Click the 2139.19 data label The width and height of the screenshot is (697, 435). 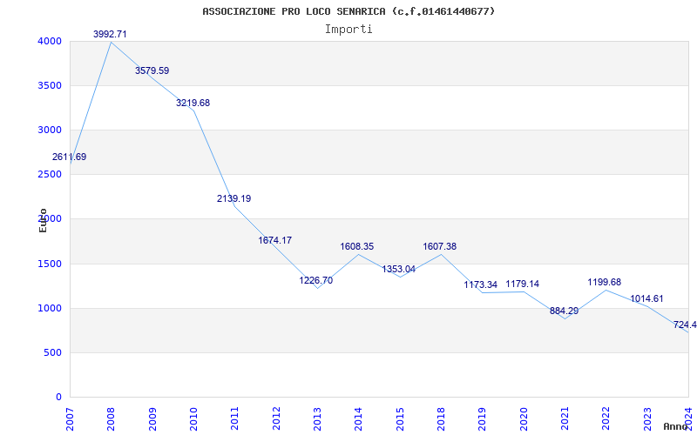pos(233,199)
